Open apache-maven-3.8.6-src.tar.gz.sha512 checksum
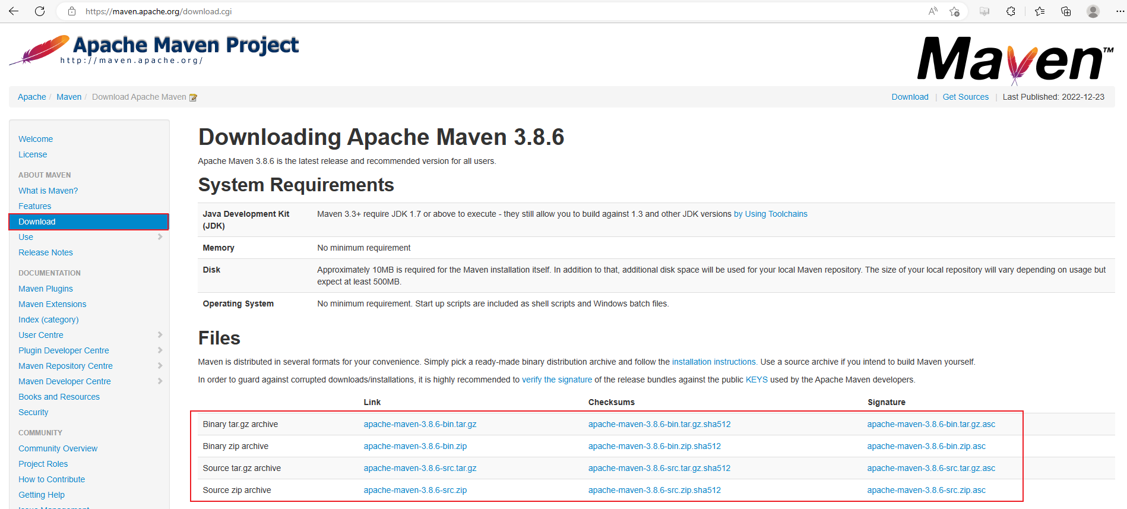1127x509 pixels. [x=659, y=468]
